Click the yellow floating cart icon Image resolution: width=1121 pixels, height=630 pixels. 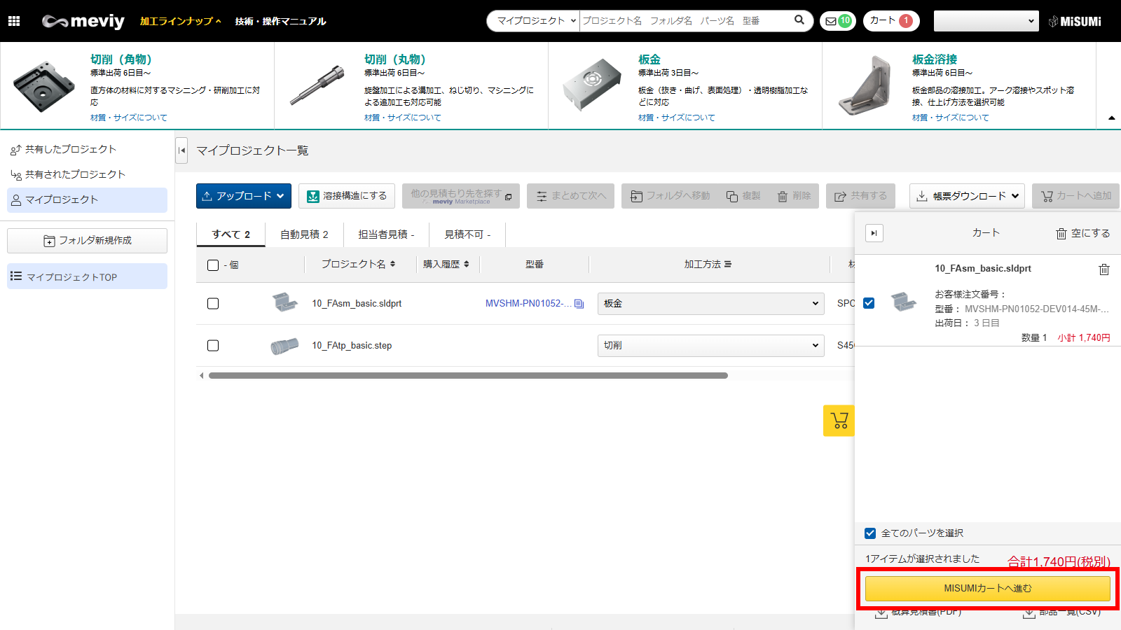pyautogui.click(x=839, y=421)
